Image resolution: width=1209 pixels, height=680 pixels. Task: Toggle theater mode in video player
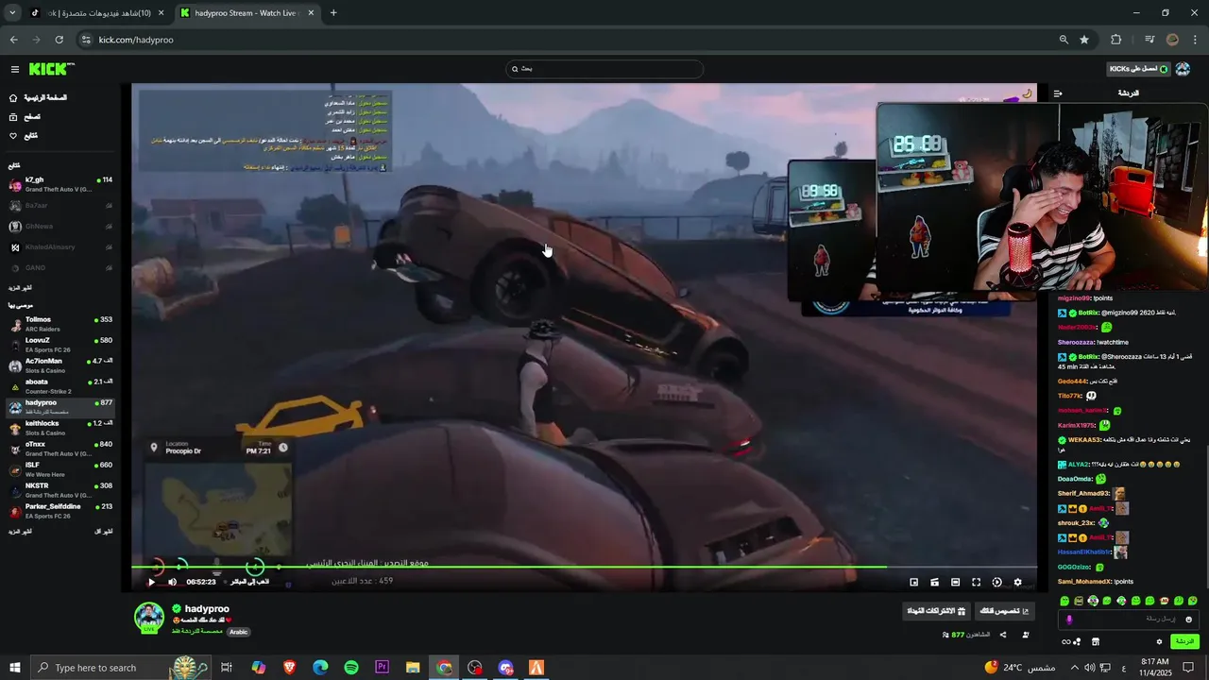(x=955, y=582)
